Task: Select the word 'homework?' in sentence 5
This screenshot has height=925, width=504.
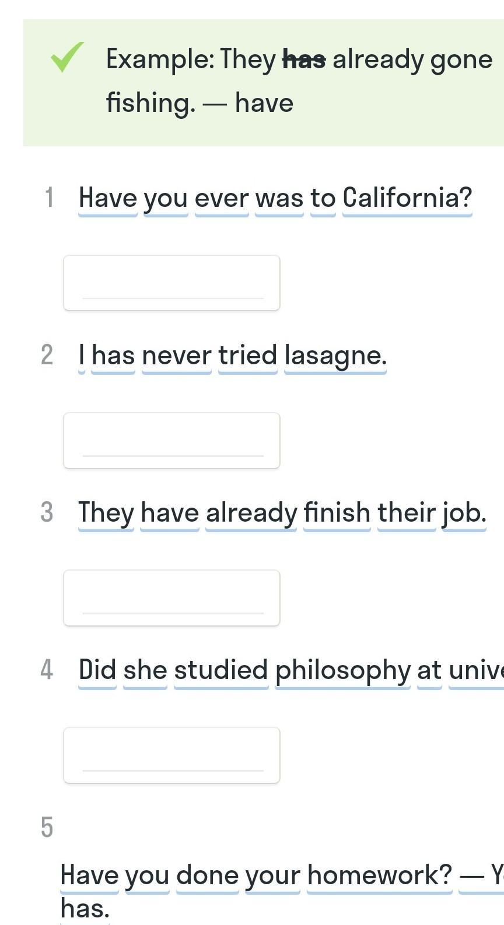Action: tap(380, 875)
